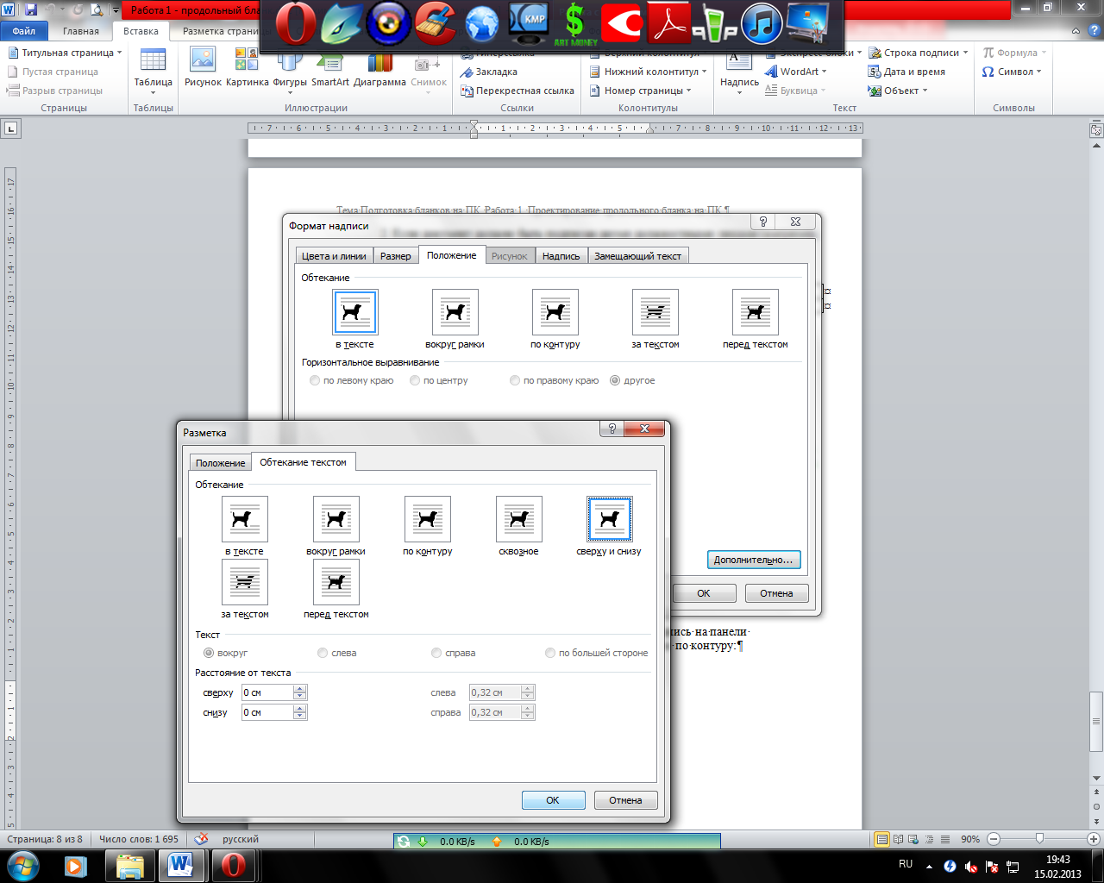Click the 'Дополнительно...' button
Screen dimensions: 1104x883
click(753, 560)
